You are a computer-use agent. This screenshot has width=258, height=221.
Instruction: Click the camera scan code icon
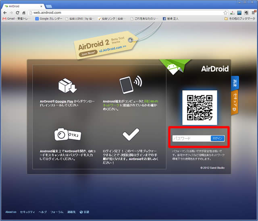pos(68,134)
